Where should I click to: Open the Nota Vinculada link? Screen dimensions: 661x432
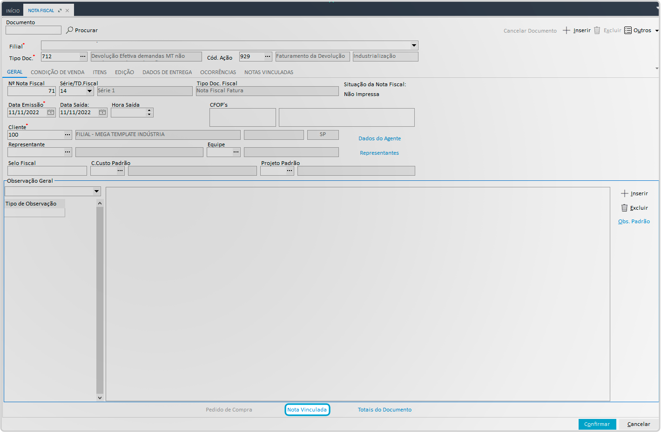[x=307, y=410]
